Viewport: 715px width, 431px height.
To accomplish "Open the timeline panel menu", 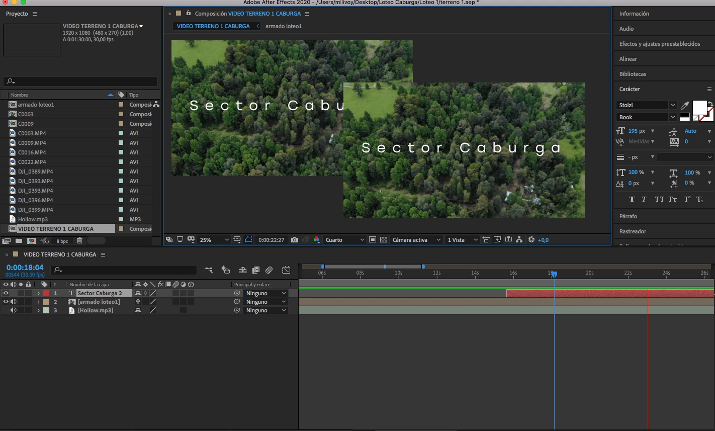I will pos(103,254).
